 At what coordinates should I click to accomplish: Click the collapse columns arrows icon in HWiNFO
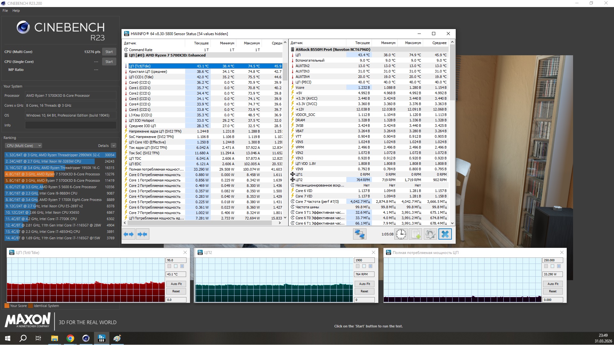coord(142,234)
